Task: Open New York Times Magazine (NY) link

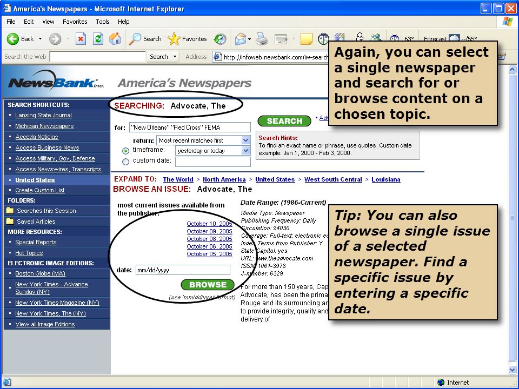Action: tap(57, 303)
